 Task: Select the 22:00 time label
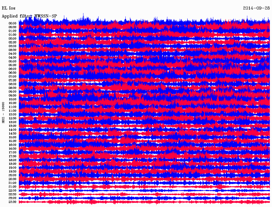point(12,191)
